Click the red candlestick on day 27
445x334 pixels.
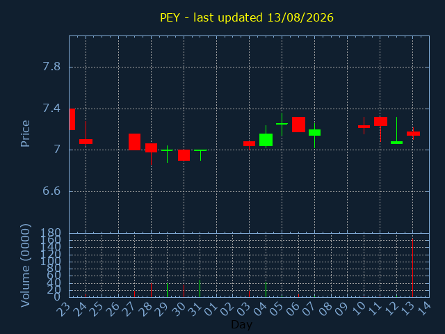click(134, 142)
